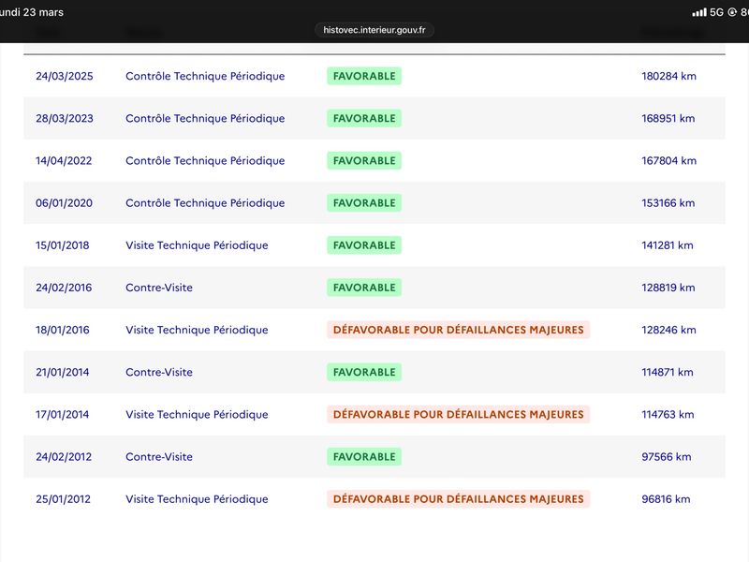
Task: Click DÉFAVORABLE badge for 17/01/2014 visit
Action: click(458, 414)
